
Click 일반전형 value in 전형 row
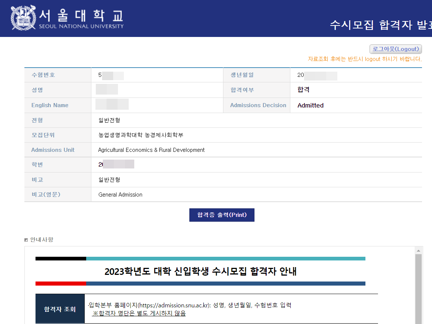tap(109, 120)
